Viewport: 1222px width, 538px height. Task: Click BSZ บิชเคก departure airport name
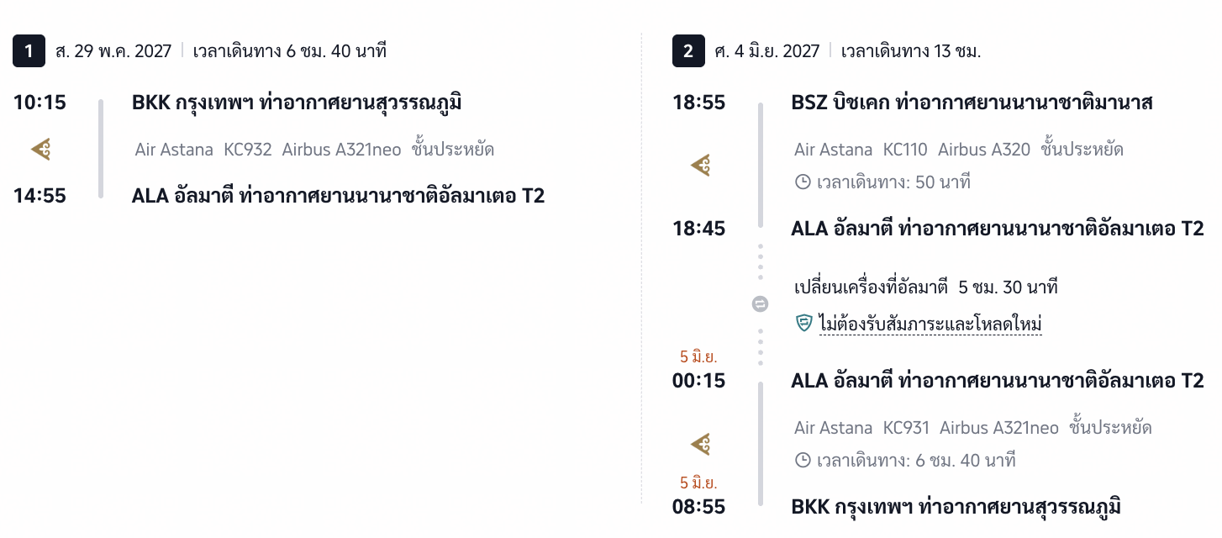972,103
